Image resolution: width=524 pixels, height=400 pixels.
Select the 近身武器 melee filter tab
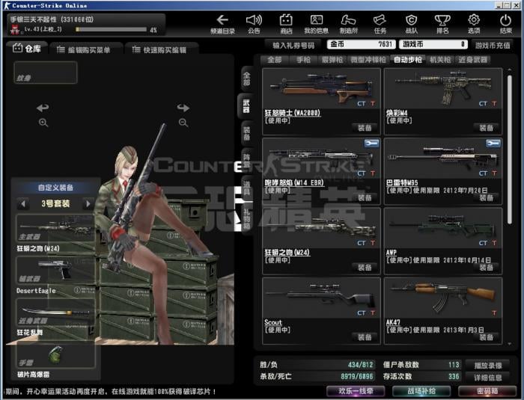[472, 60]
